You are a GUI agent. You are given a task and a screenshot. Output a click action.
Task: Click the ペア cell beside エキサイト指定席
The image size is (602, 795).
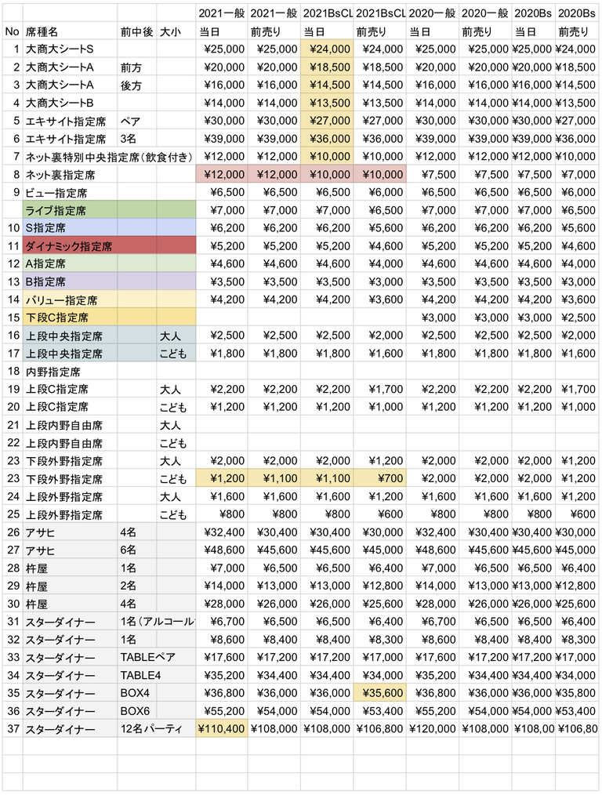tap(137, 121)
